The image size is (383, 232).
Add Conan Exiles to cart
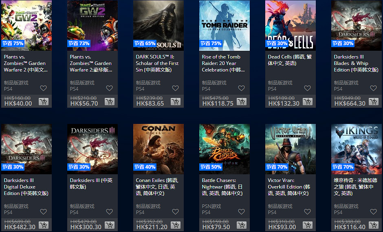tap(175, 225)
